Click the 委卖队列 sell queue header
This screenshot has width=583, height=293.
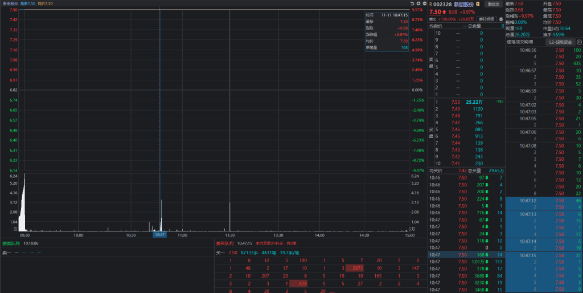coord(10,243)
